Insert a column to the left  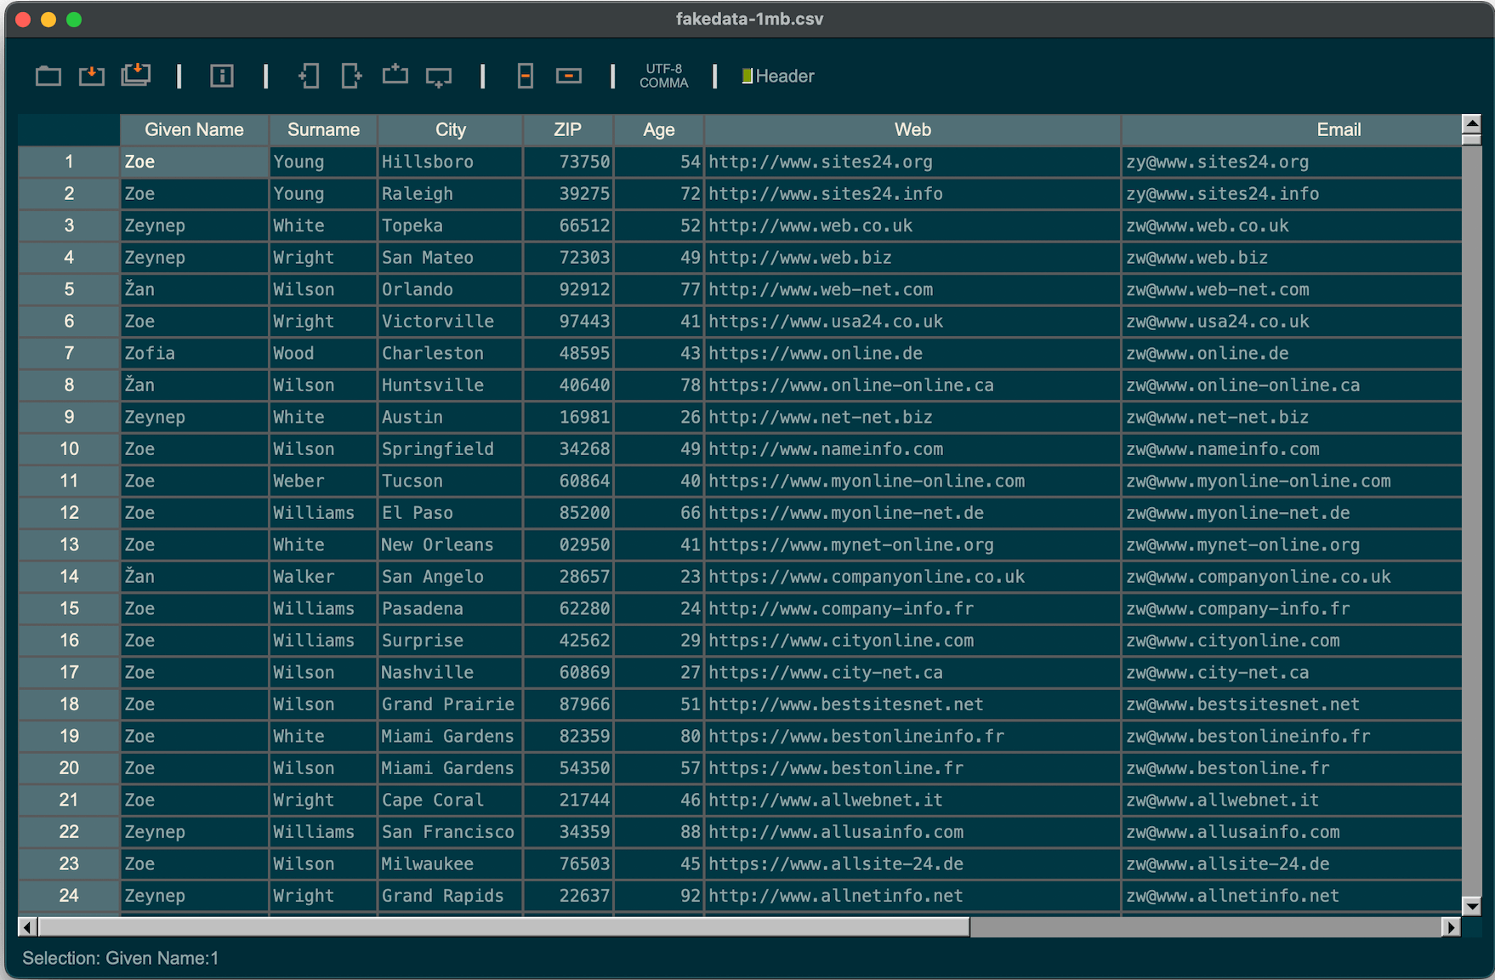click(309, 77)
